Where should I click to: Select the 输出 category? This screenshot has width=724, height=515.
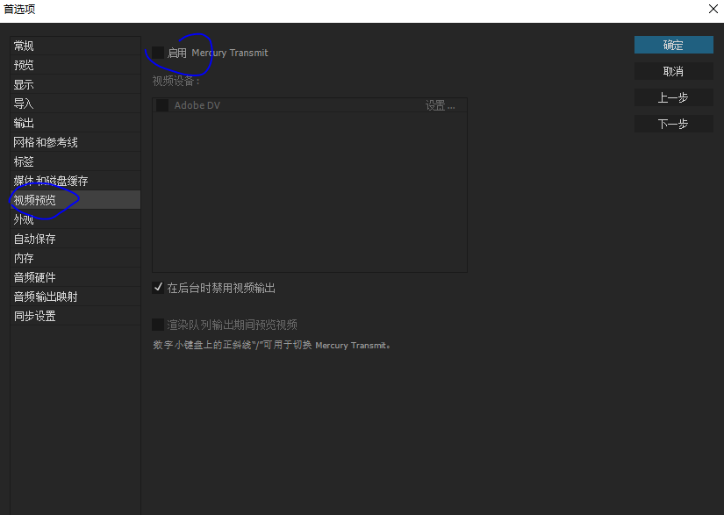75,123
